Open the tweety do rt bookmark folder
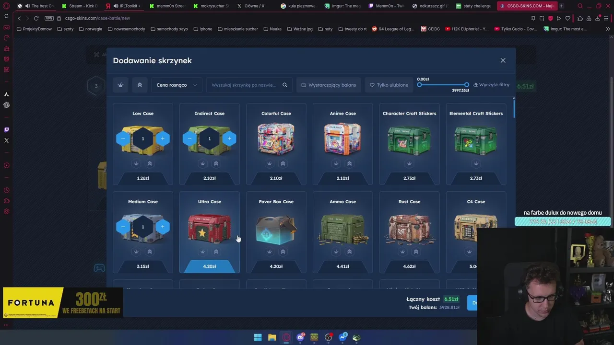The width and height of the screenshot is (614, 345). pos(352,29)
